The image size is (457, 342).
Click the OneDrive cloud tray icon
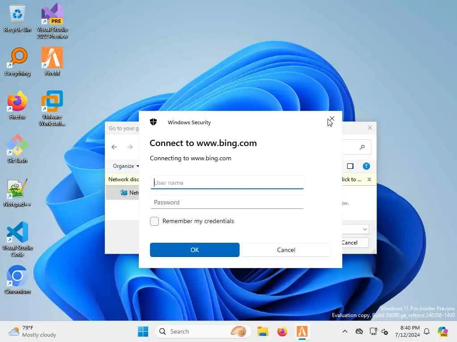pyautogui.click(x=359, y=331)
